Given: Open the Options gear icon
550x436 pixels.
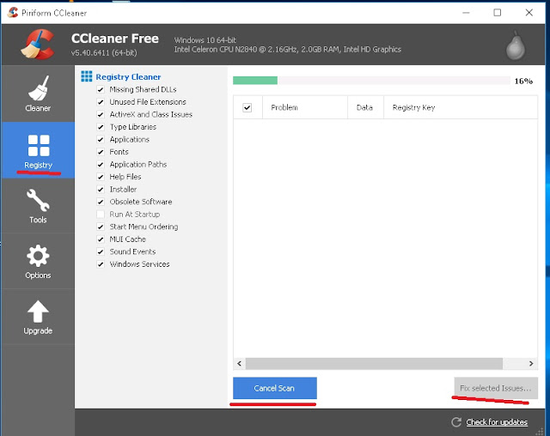Looking at the screenshot, I should 38,256.
